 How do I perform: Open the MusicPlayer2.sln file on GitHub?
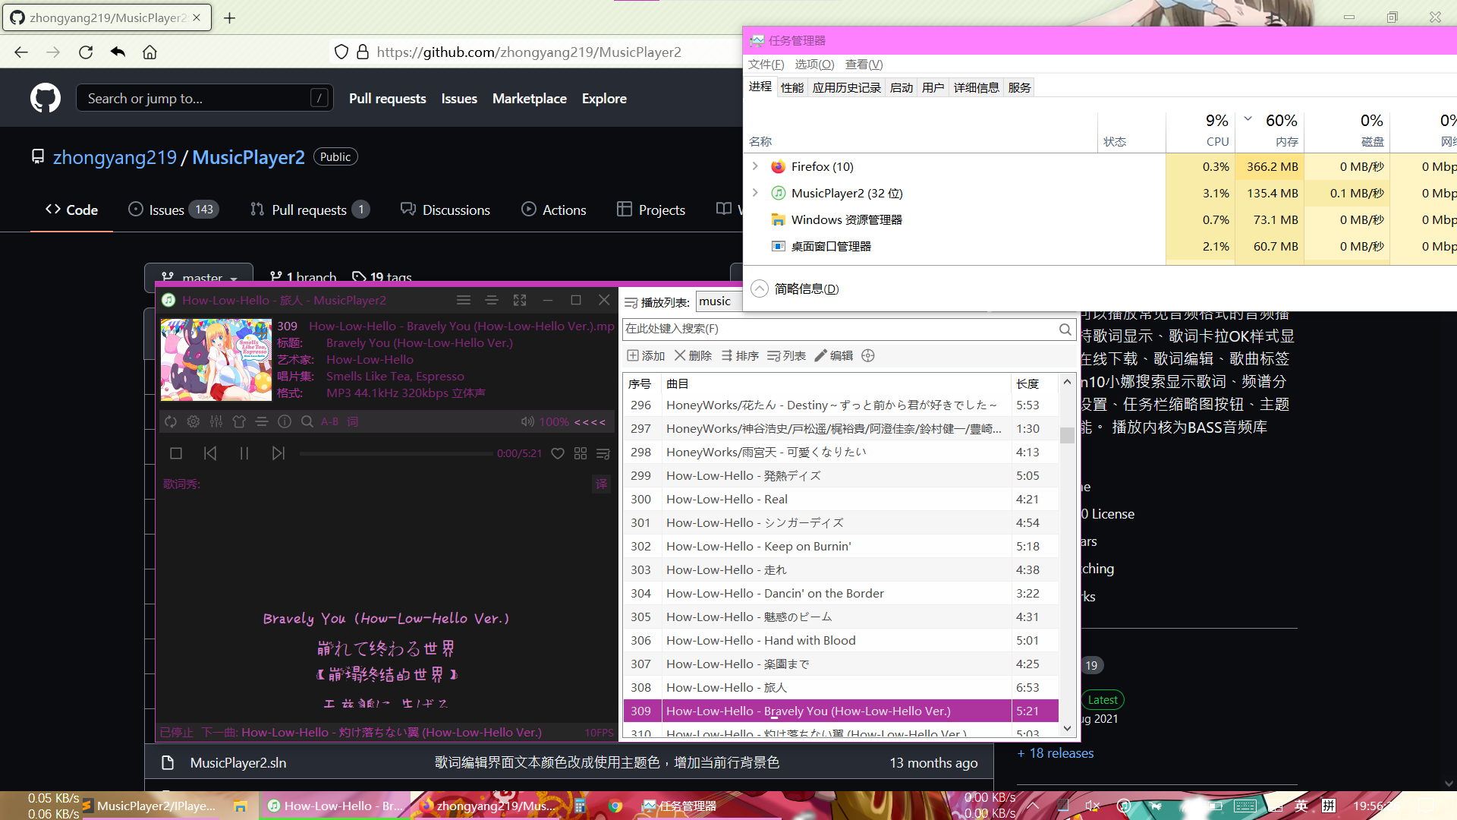coord(238,762)
